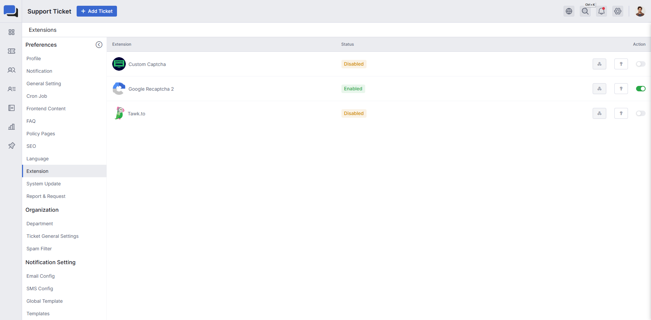The image size is (651, 320).
Task: Click the Support Ticket logo
Action: coord(11,11)
